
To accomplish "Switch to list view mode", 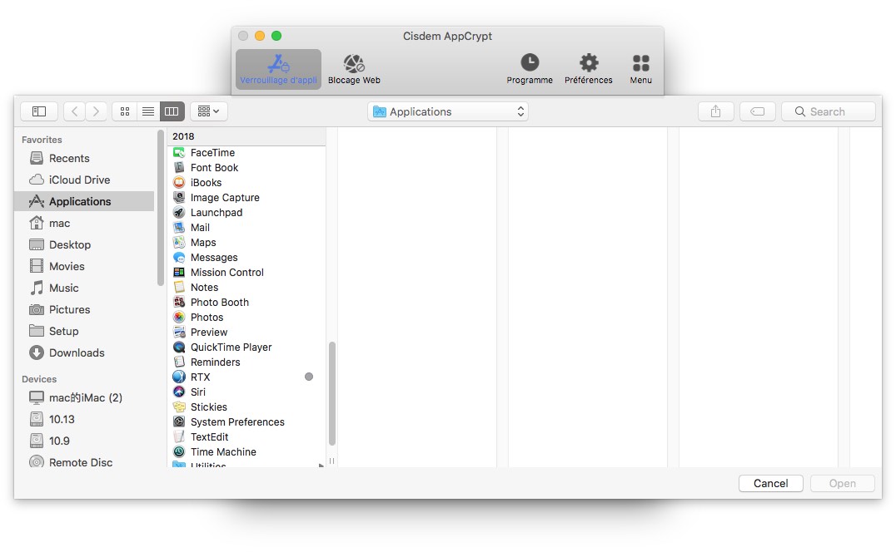I will [x=148, y=111].
